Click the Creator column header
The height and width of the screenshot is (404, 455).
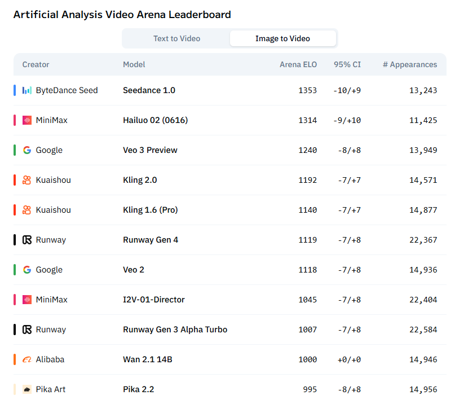click(36, 64)
